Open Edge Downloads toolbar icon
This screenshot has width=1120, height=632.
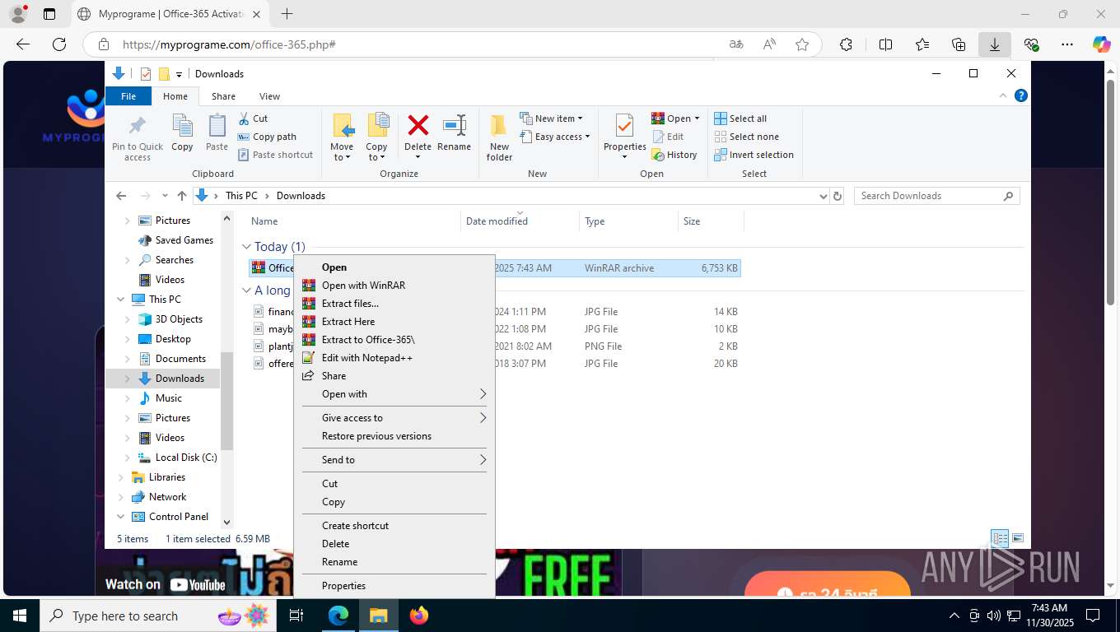995,44
